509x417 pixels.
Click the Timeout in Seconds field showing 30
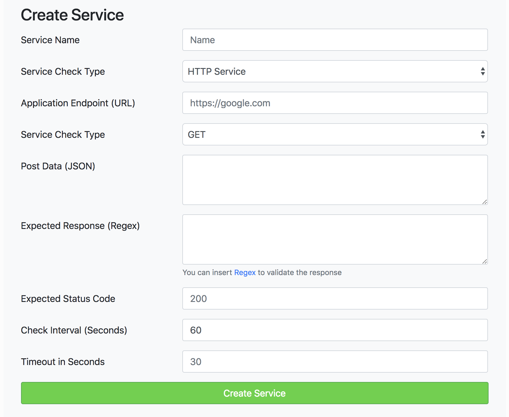coord(335,362)
